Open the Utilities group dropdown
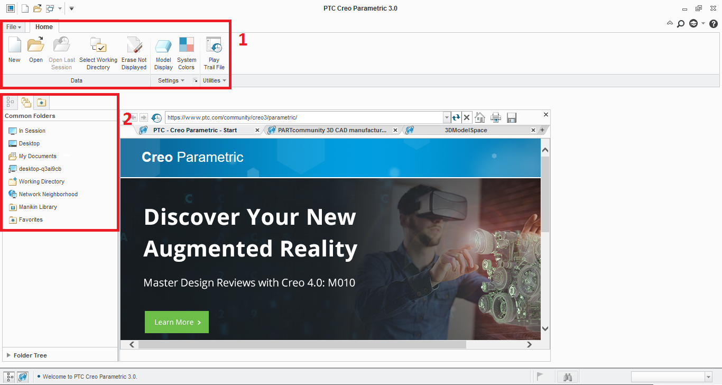 click(215, 80)
